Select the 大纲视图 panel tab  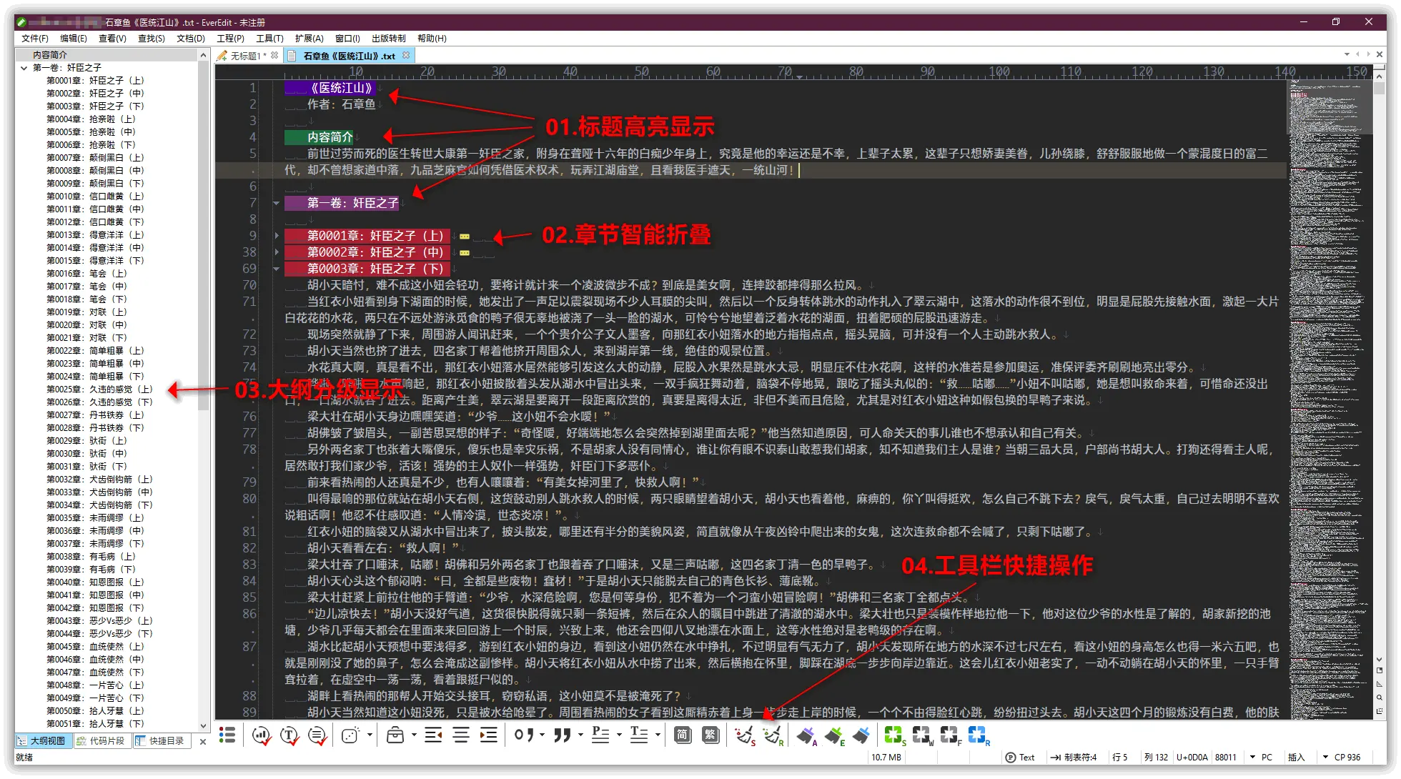coord(42,741)
